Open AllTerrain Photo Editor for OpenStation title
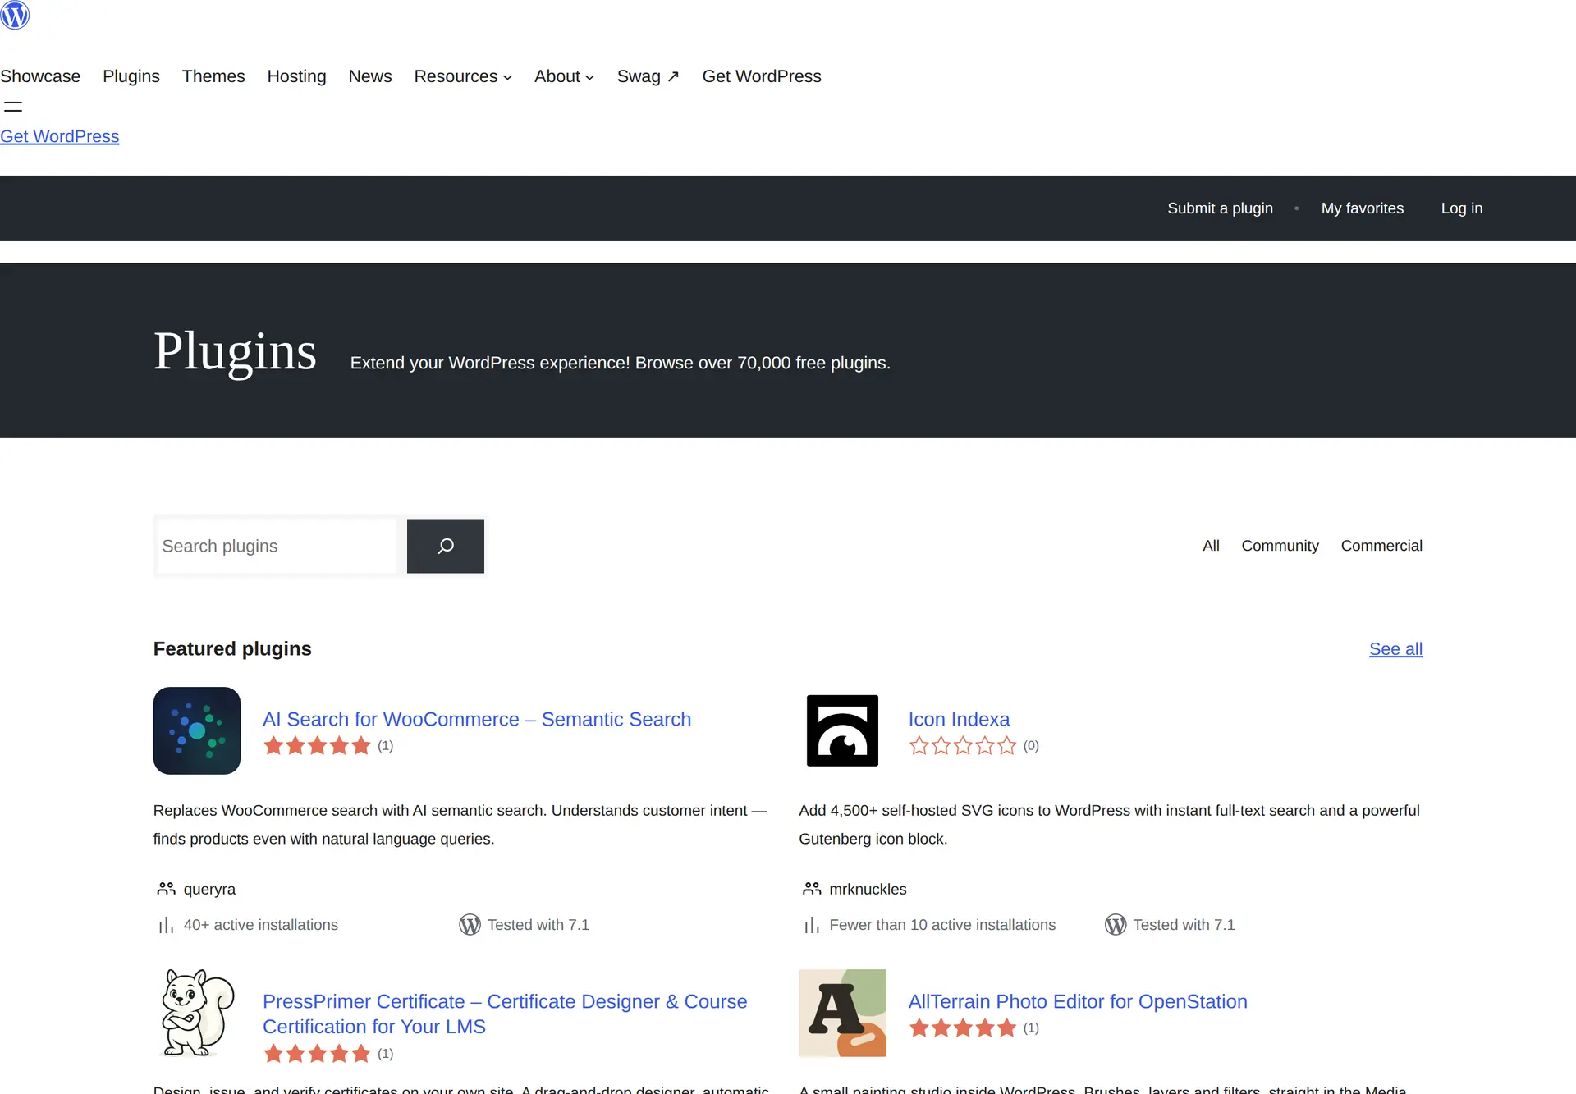 1078,1001
